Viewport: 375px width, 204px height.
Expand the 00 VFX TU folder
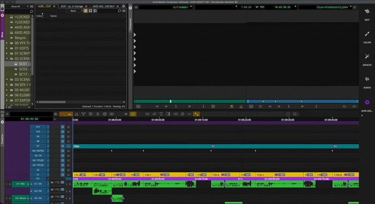click(x=7, y=43)
